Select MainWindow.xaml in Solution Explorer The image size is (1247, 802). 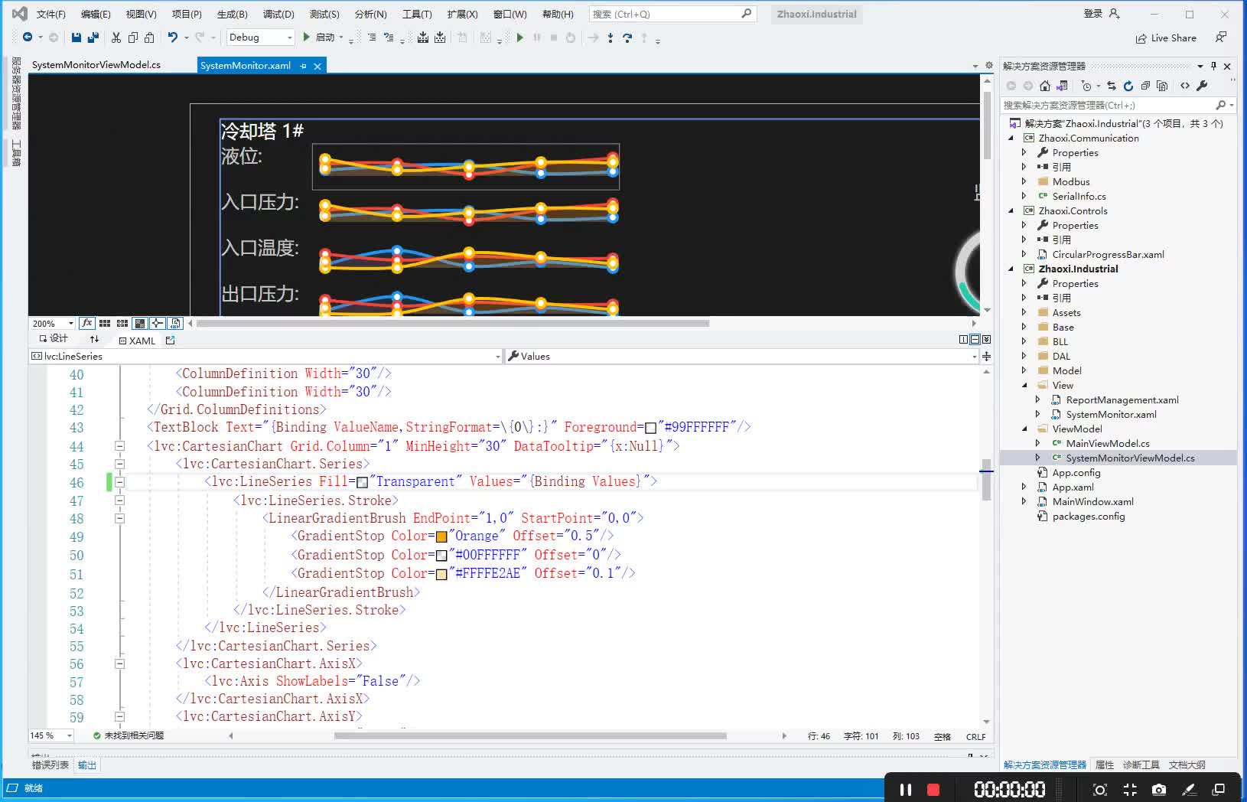point(1092,501)
